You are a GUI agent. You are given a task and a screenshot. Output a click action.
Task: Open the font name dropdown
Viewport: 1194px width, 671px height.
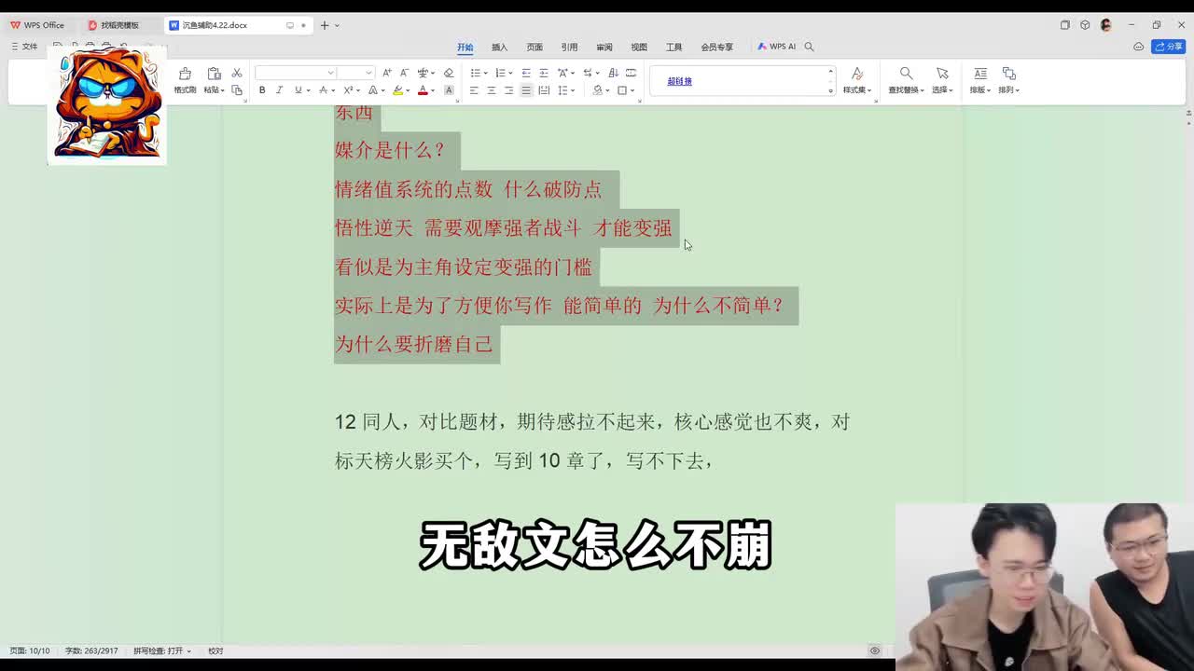(330, 73)
